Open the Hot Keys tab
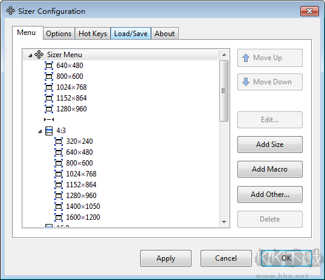325x280 pixels. point(92,34)
